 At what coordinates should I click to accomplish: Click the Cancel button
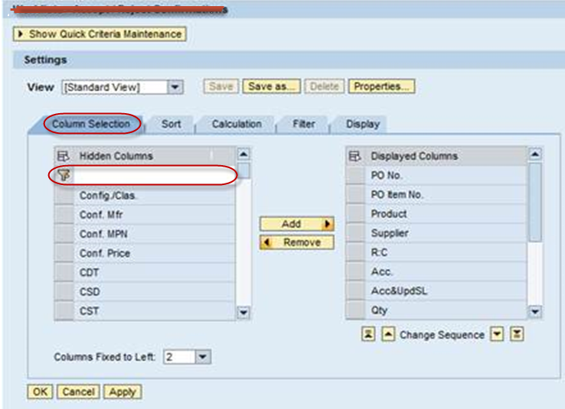[x=78, y=391]
